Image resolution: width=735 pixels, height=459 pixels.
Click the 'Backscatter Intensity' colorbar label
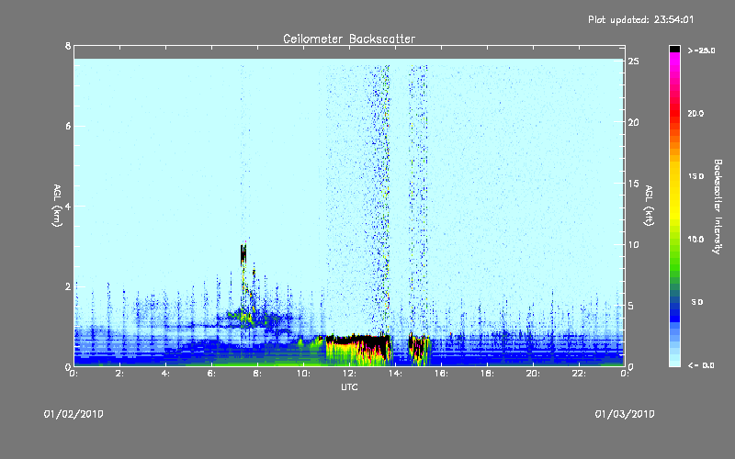tap(718, 207)
